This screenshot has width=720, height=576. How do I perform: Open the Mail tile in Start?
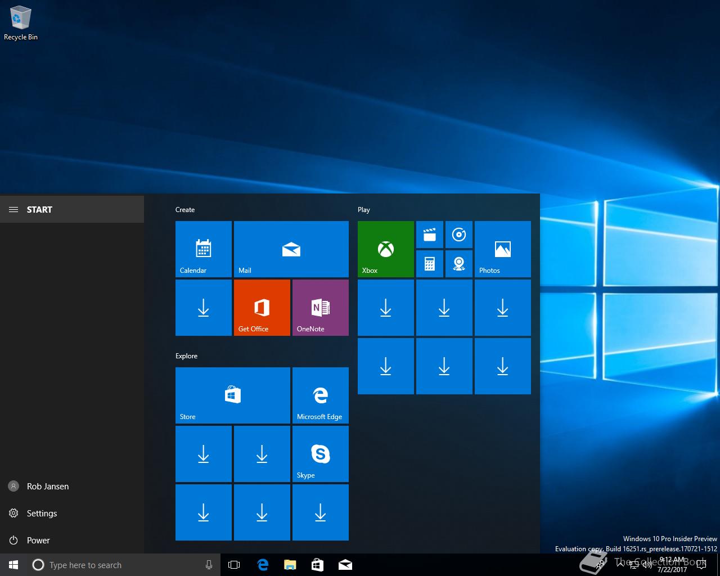coord(291,249)
